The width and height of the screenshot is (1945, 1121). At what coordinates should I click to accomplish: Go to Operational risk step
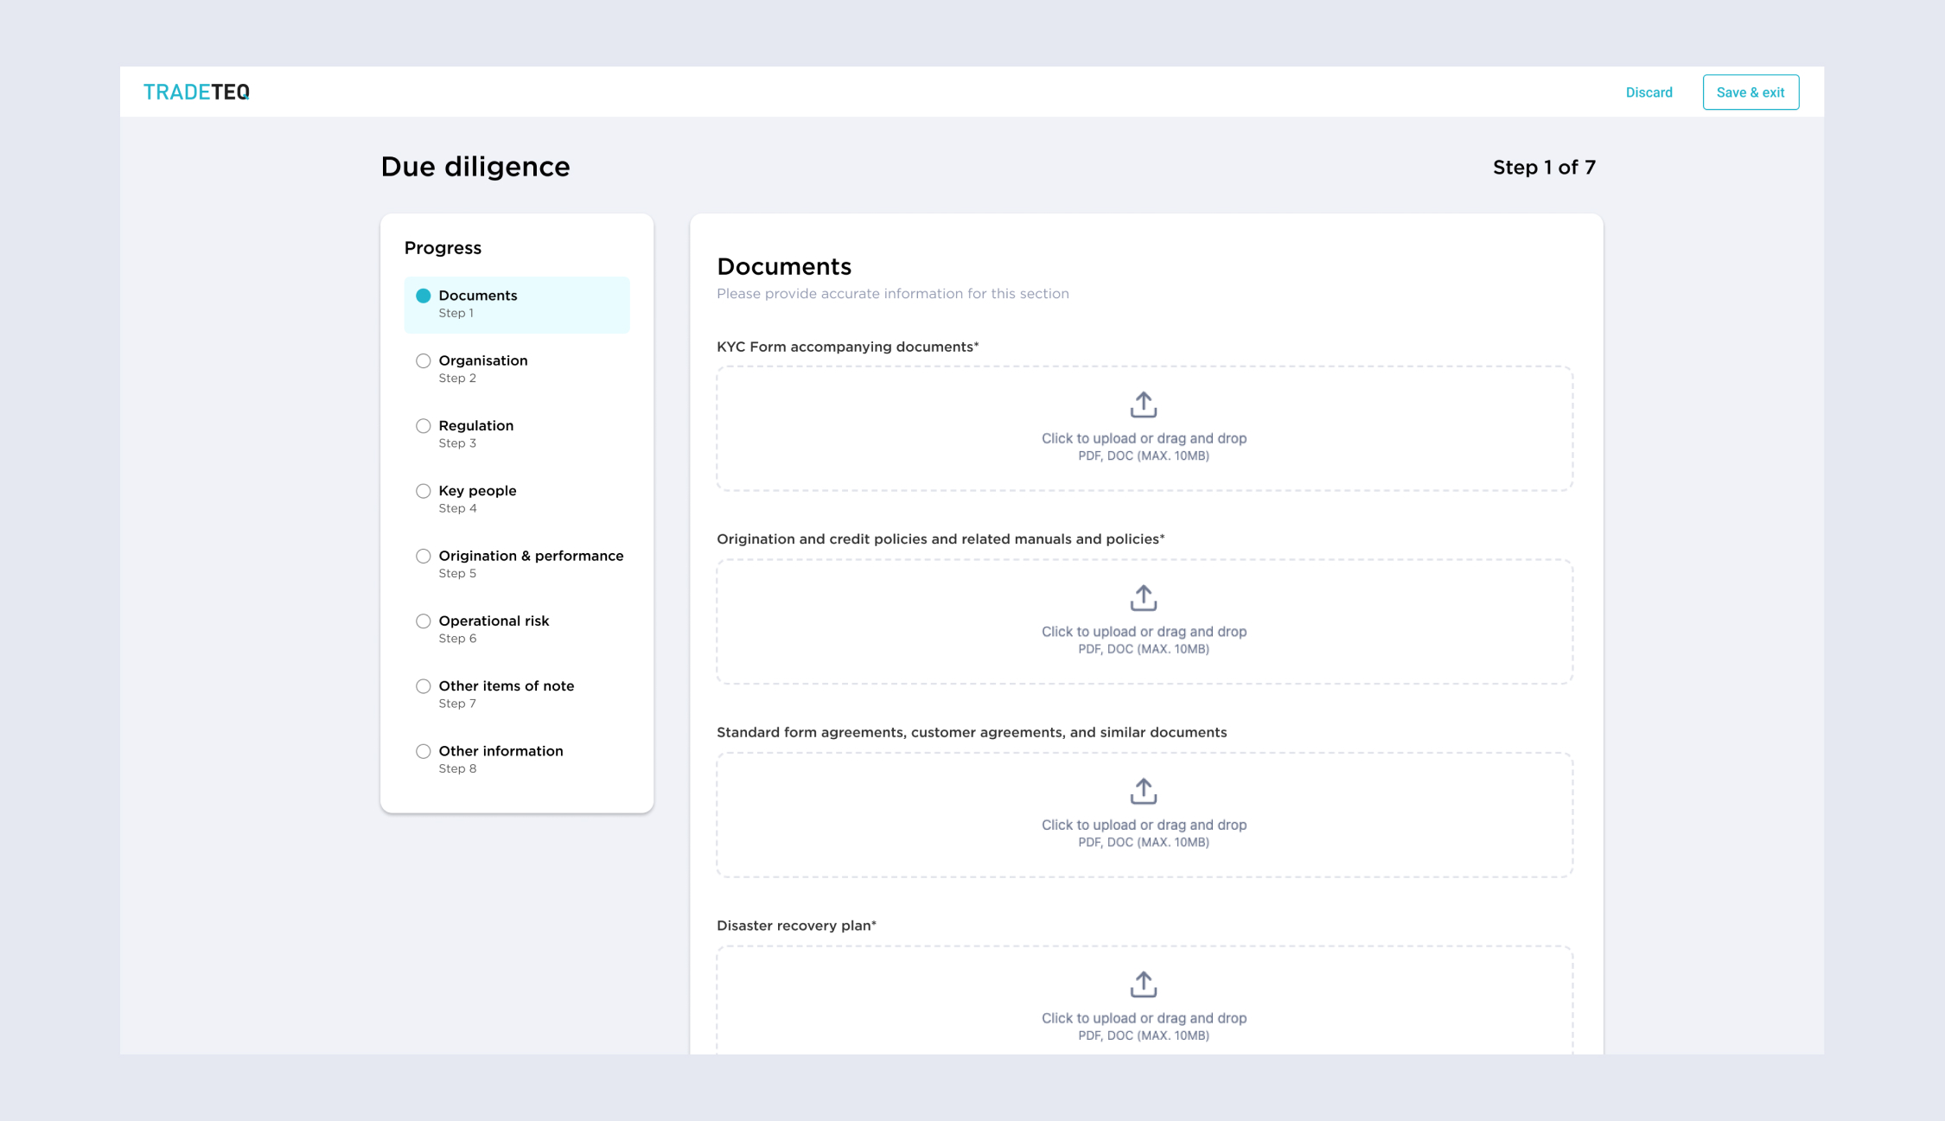[x=493, y=621]
